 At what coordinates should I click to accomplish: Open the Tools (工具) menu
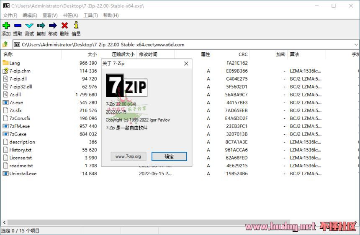point(90,15)
